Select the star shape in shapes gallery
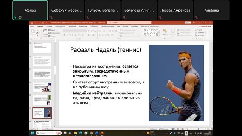The image size is (242, 136). click(157, 35)
